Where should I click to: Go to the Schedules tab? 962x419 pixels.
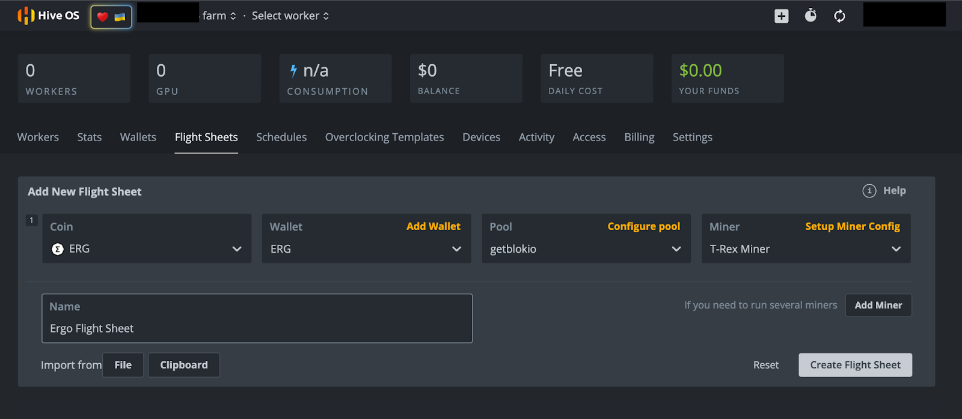281,137
